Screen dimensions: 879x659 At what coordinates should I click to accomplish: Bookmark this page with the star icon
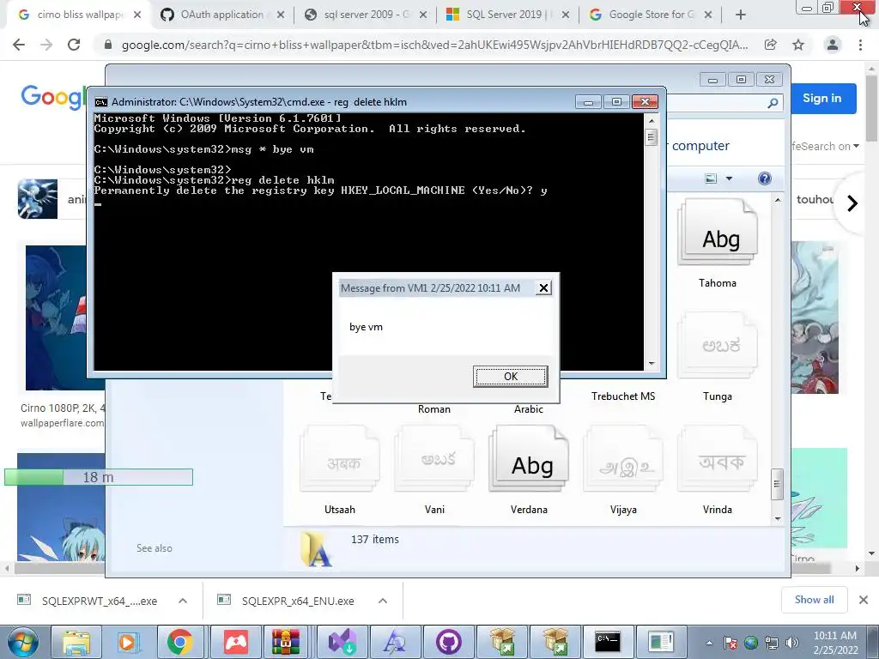click(798, 45)
